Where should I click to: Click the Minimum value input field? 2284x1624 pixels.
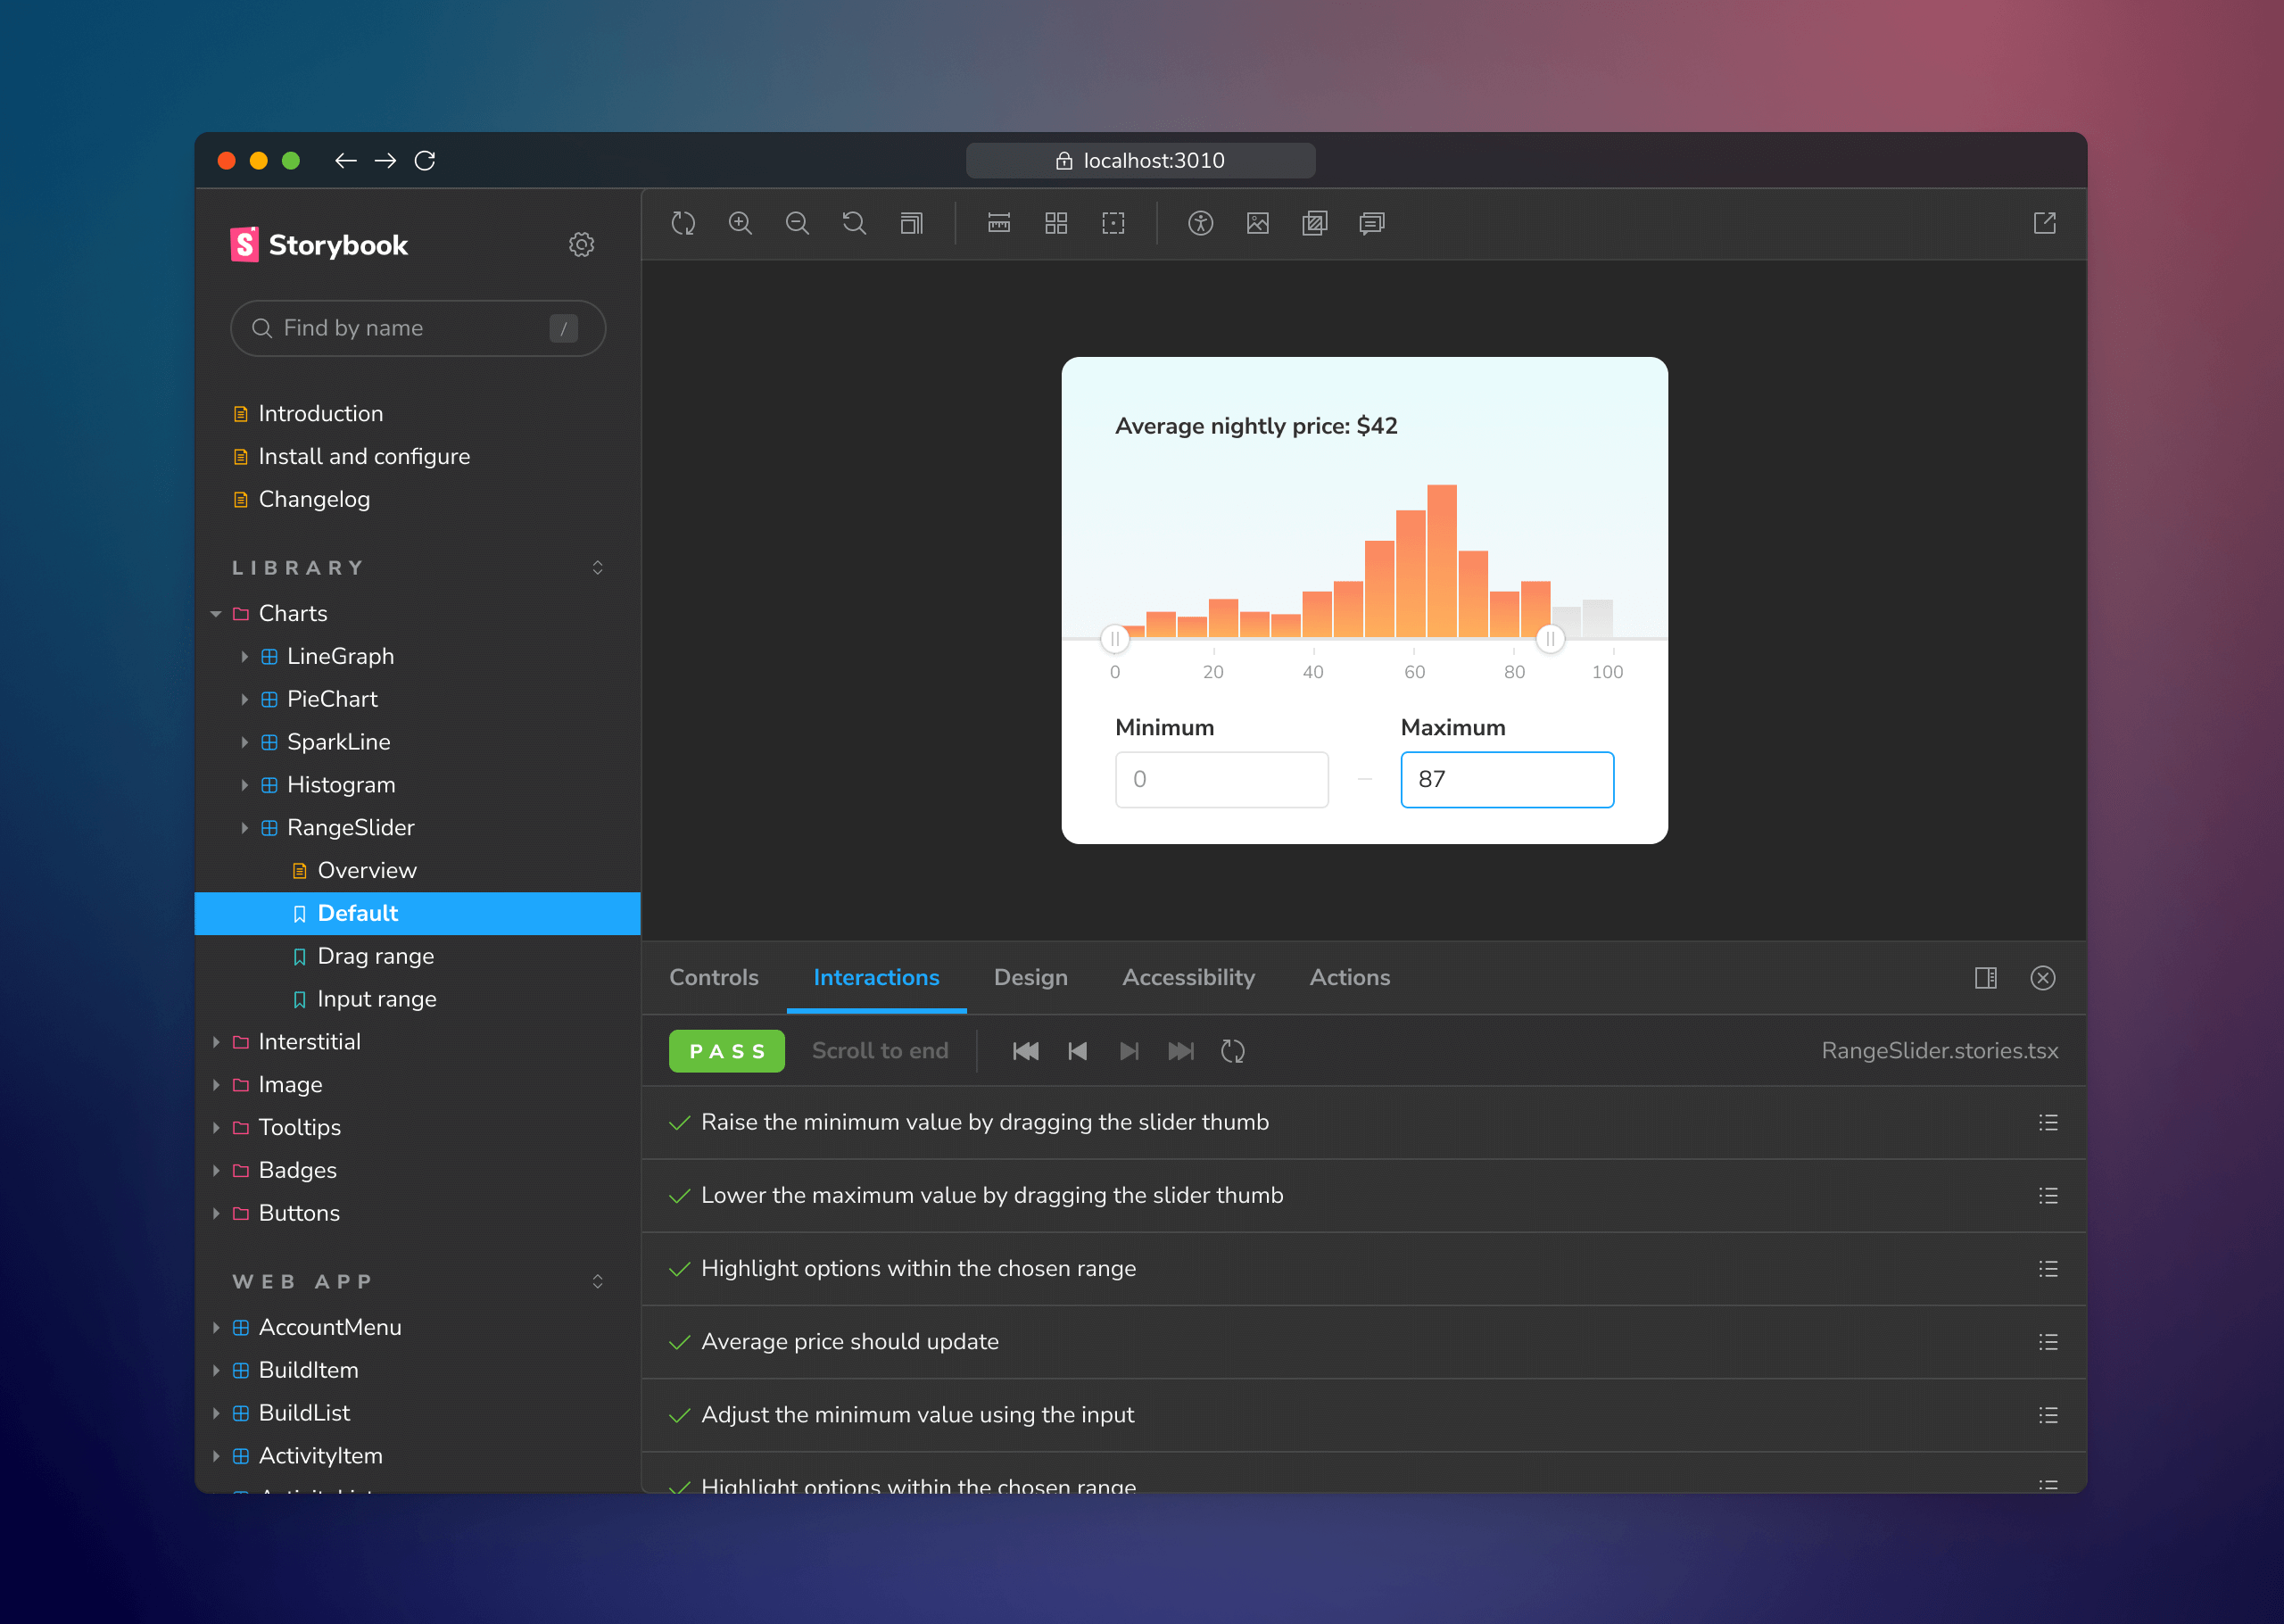[x=1221, y=779]
